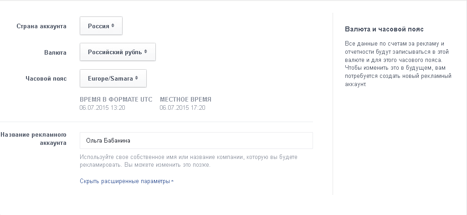Click the ВРЕМЯ В ФОРМАТЕ UTC heading

click(x=116, y=99)
